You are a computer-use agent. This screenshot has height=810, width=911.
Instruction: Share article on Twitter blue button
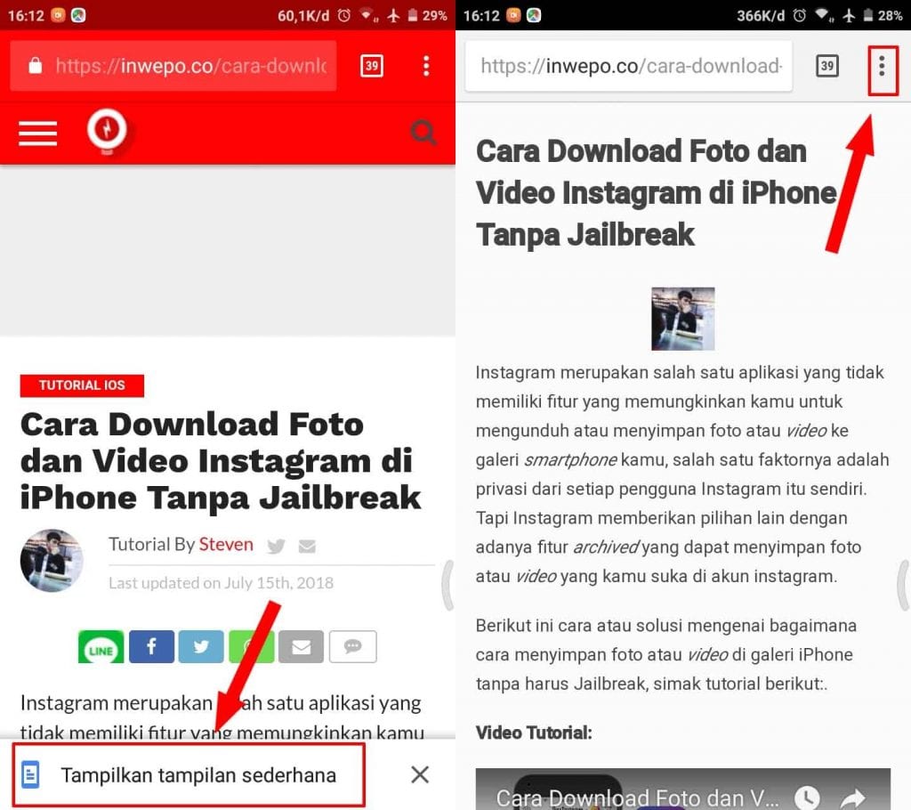pyautogui.click(x=201, y=646)
